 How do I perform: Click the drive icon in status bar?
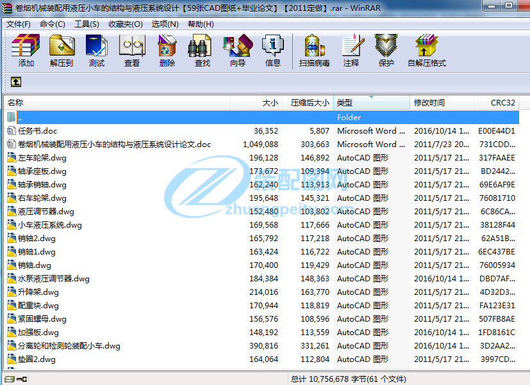[10, 379]
